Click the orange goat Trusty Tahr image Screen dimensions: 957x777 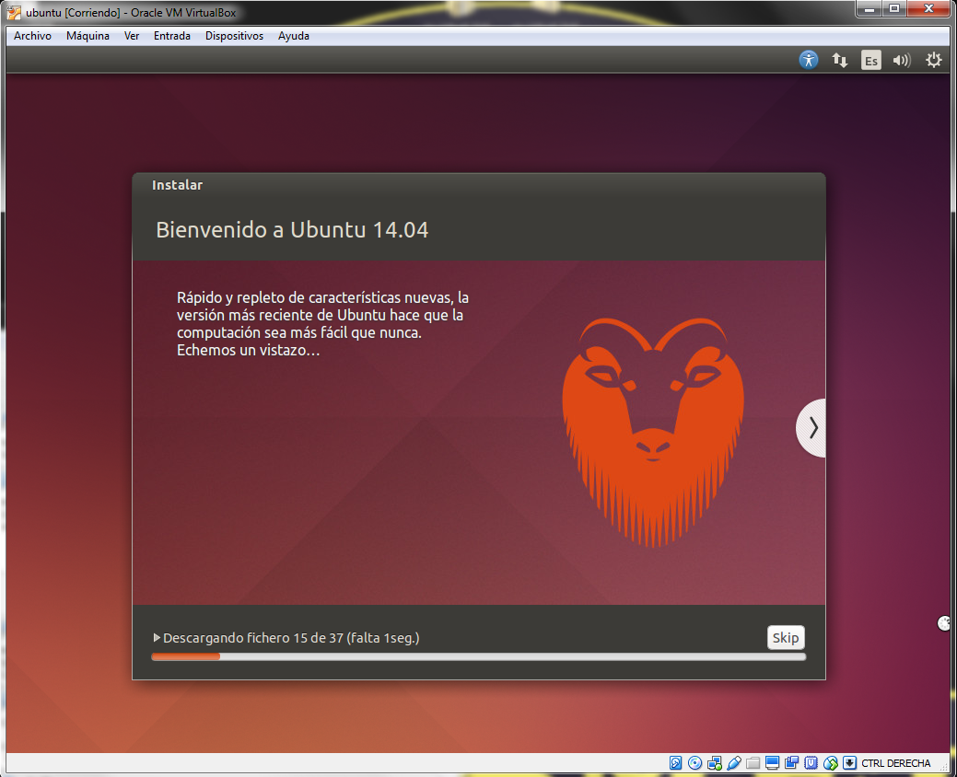pos(653,433)
